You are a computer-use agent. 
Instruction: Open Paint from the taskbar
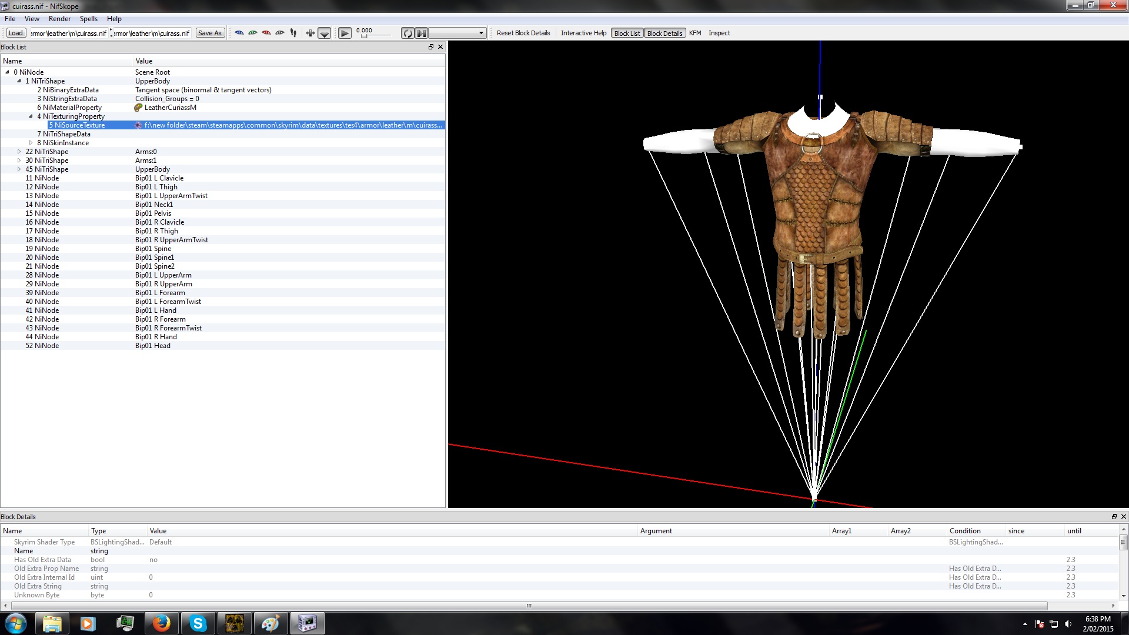click(271, 623)
